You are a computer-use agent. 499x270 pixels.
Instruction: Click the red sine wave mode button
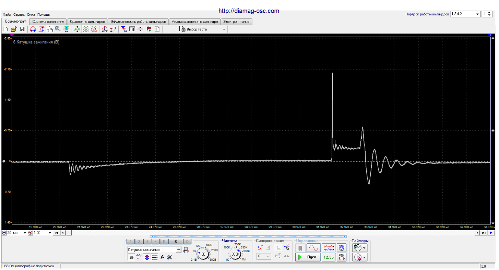pyautogui.click(x=313, y=248)
